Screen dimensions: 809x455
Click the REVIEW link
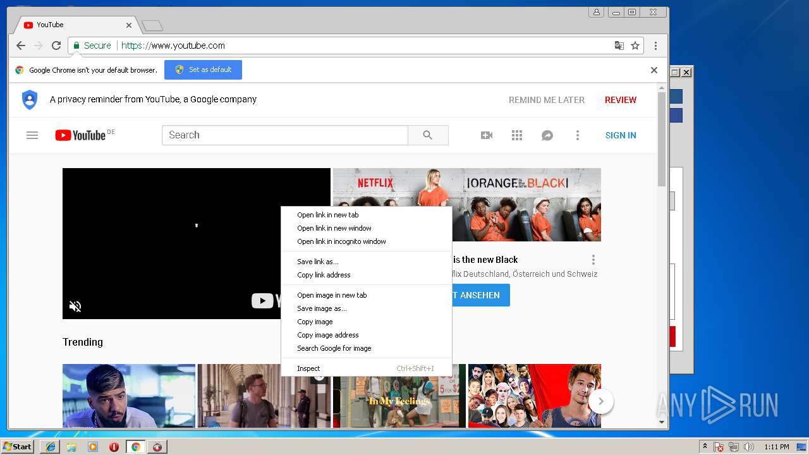click(x=621, y=100)
